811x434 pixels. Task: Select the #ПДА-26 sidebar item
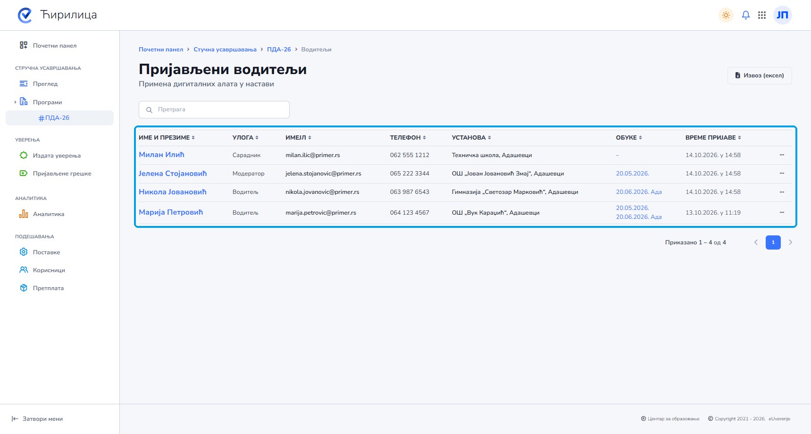(x=59, y=118)
